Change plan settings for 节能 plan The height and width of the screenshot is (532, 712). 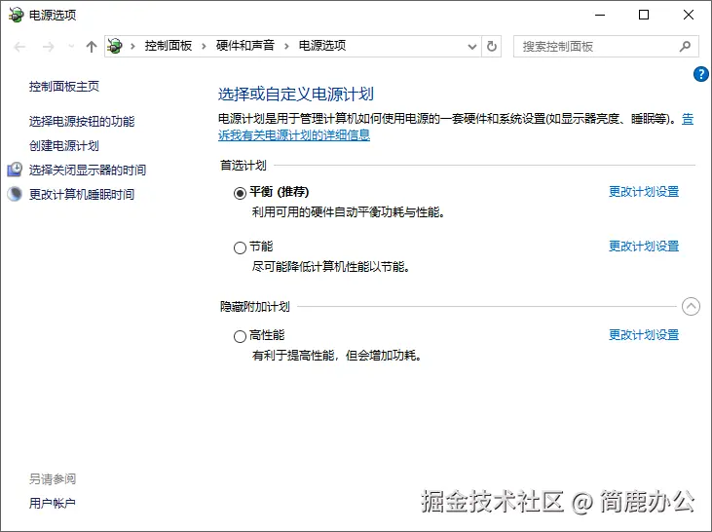(x=644, y=247)
